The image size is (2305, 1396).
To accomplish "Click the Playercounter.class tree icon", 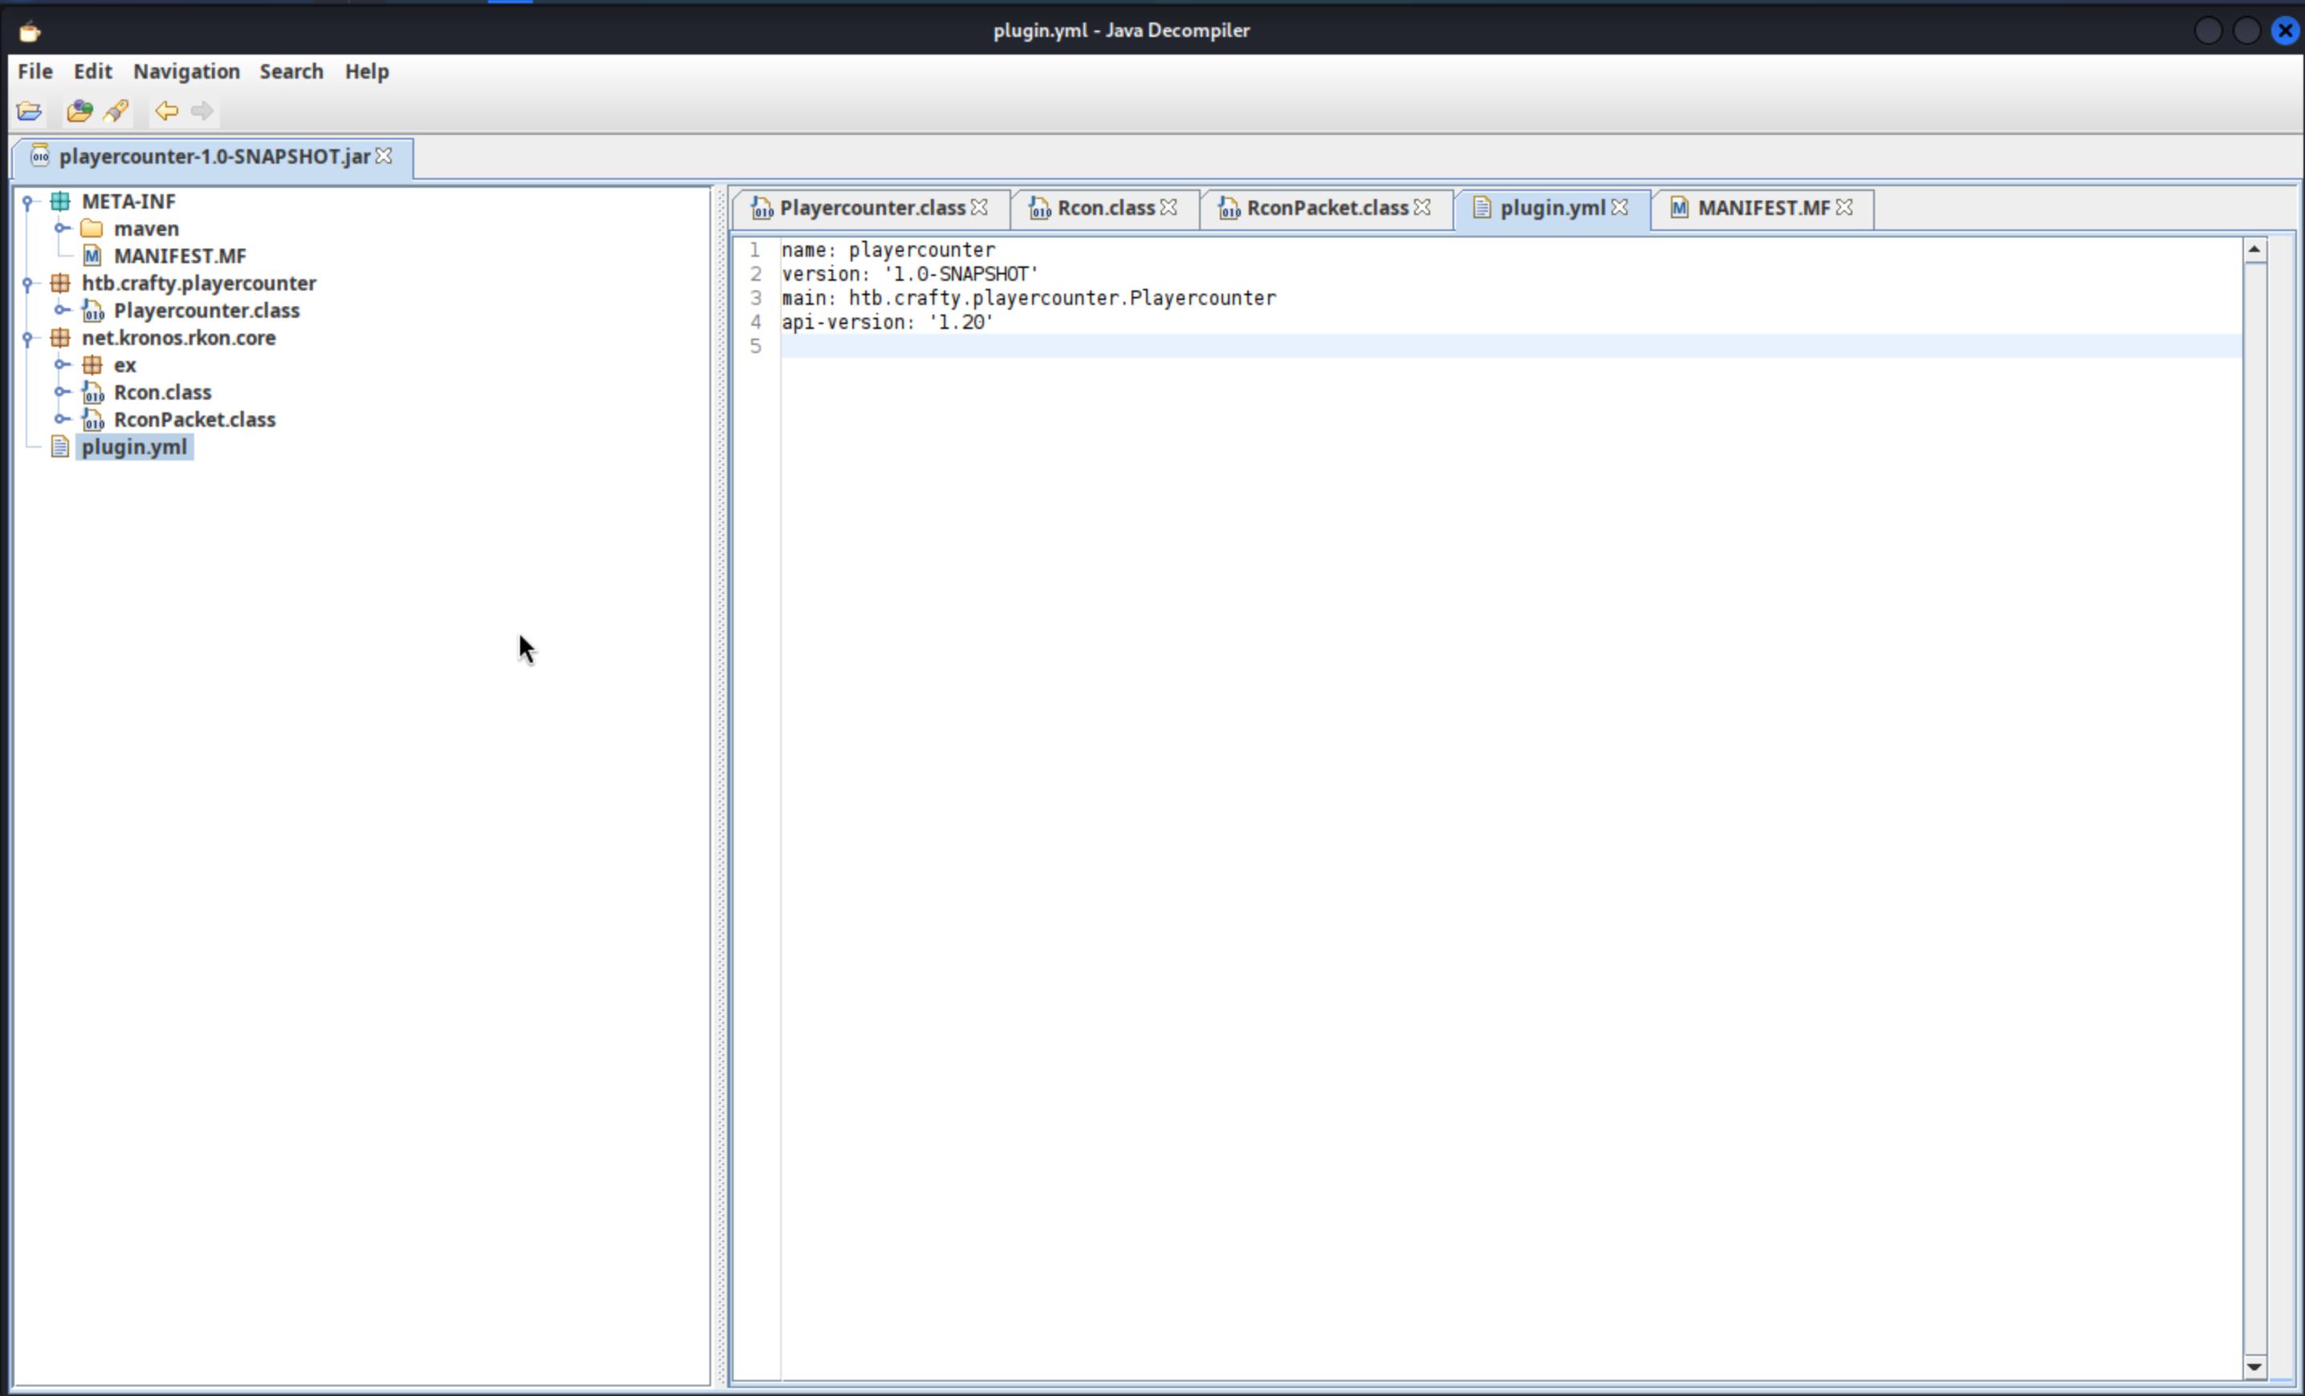I will pos(92,310).
